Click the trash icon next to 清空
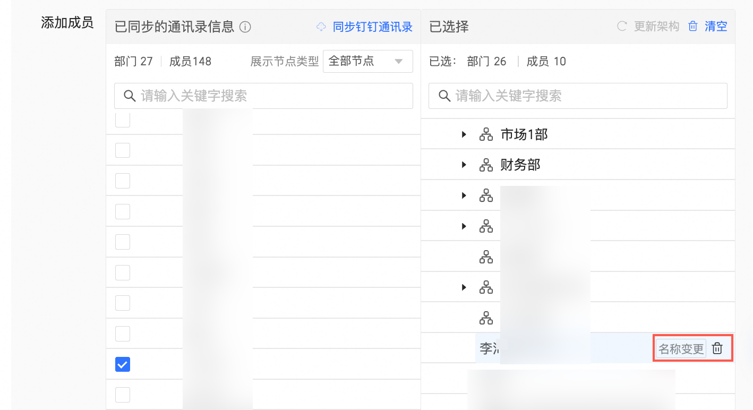Image resolution: width=753 pixels, height=410 pixels. pos(693,26)
